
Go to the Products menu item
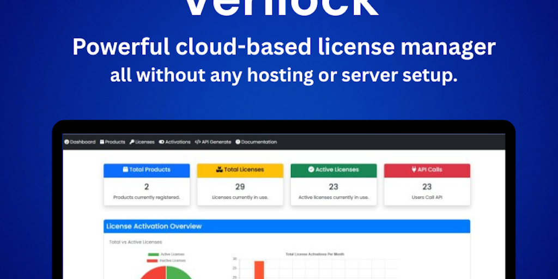pos(112,142)
